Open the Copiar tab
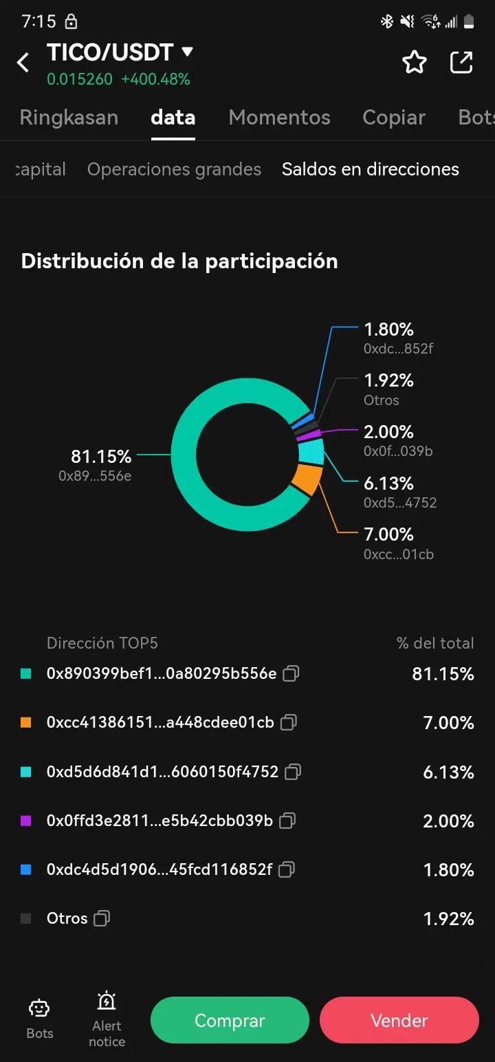The height and width of the screenshot is (1062, 495). point(394,118)
